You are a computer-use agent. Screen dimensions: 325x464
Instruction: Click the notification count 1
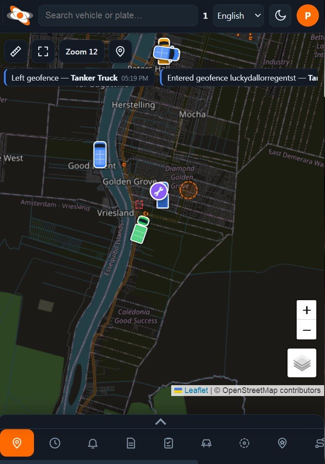tap(206, 16)
